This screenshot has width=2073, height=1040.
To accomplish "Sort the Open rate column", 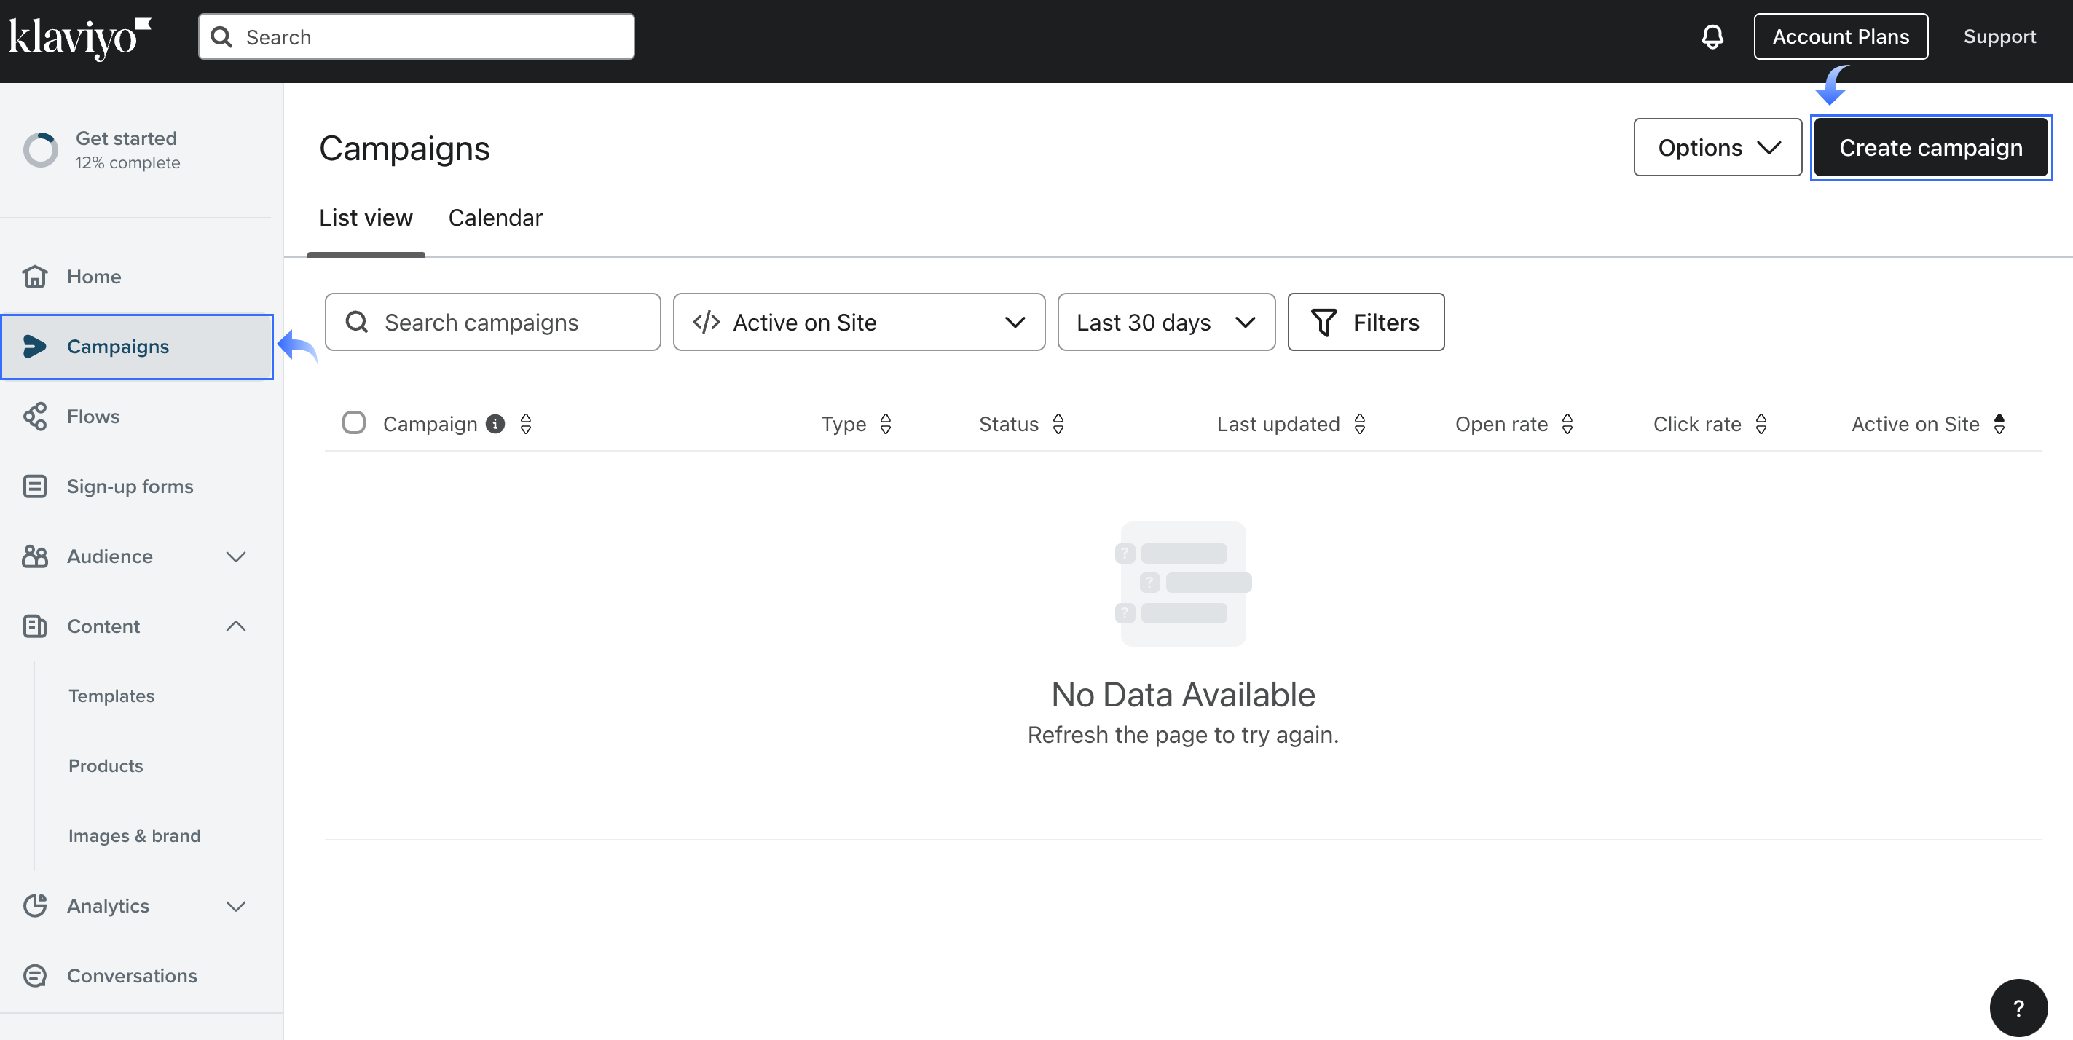I will coord(1567,424).
